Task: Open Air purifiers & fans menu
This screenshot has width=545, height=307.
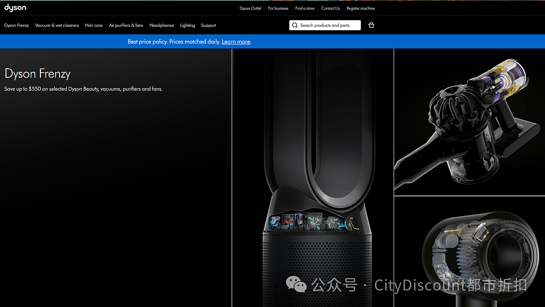Action: pyautogui.click(x=126, y=25)
